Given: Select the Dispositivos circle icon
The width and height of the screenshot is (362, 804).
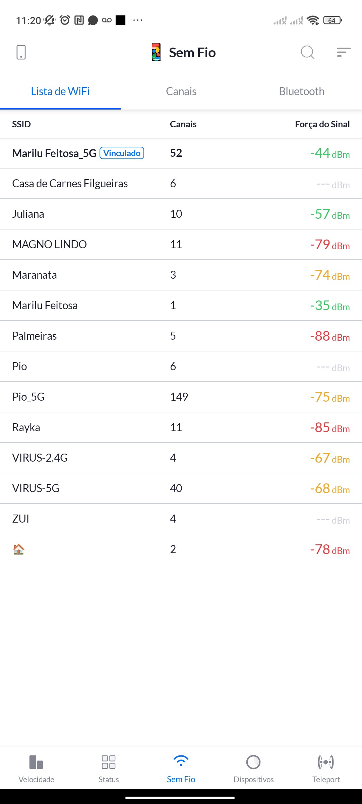Looking at the screenshot, I should pos(253,762).
